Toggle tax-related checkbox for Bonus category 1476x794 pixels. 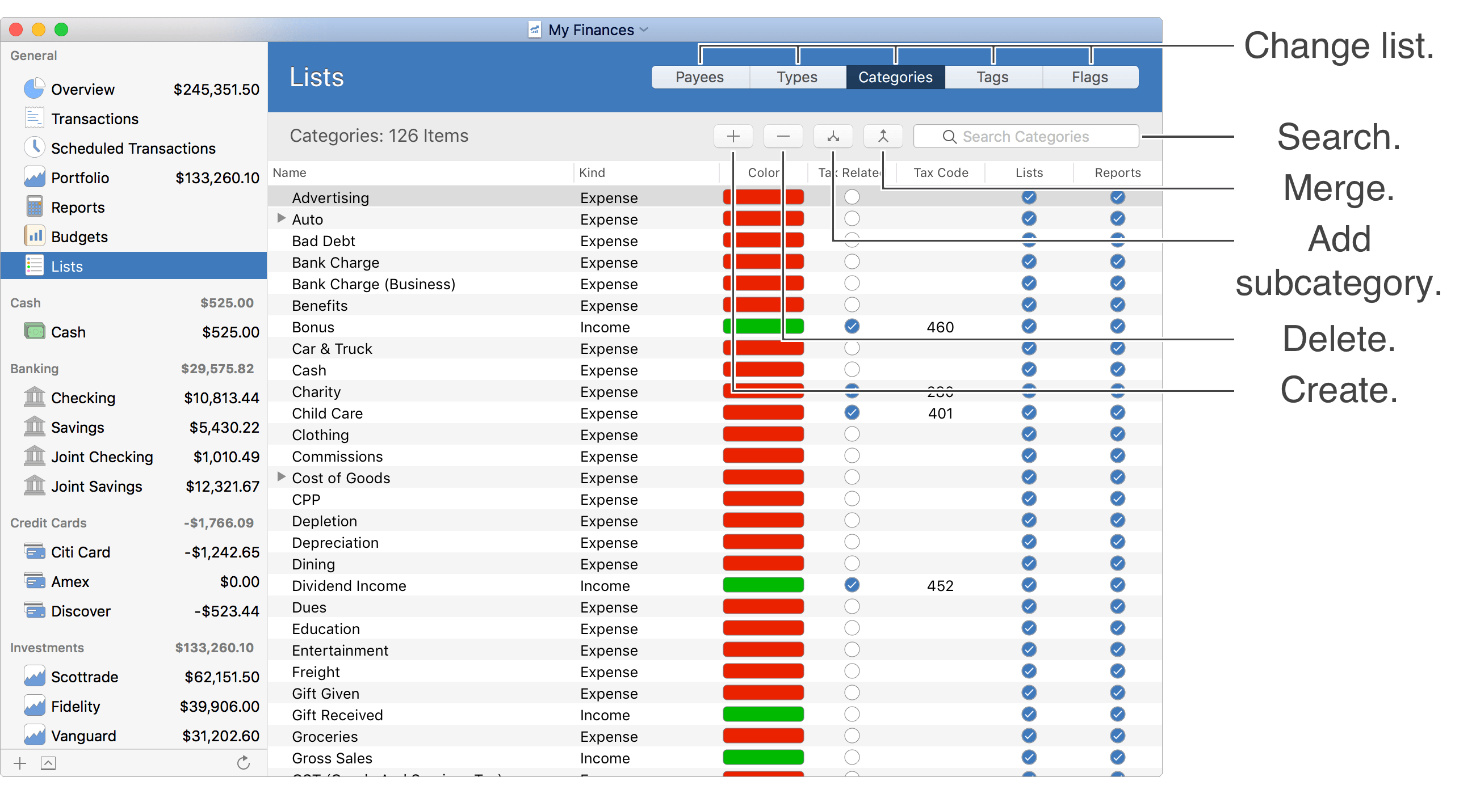pos(852,327)
